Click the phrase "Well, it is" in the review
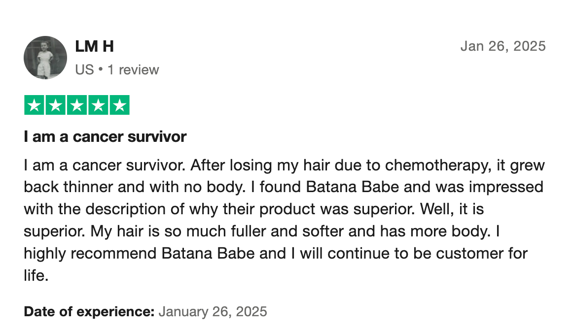This screenshot has height=331, width=574. [451, 209]
